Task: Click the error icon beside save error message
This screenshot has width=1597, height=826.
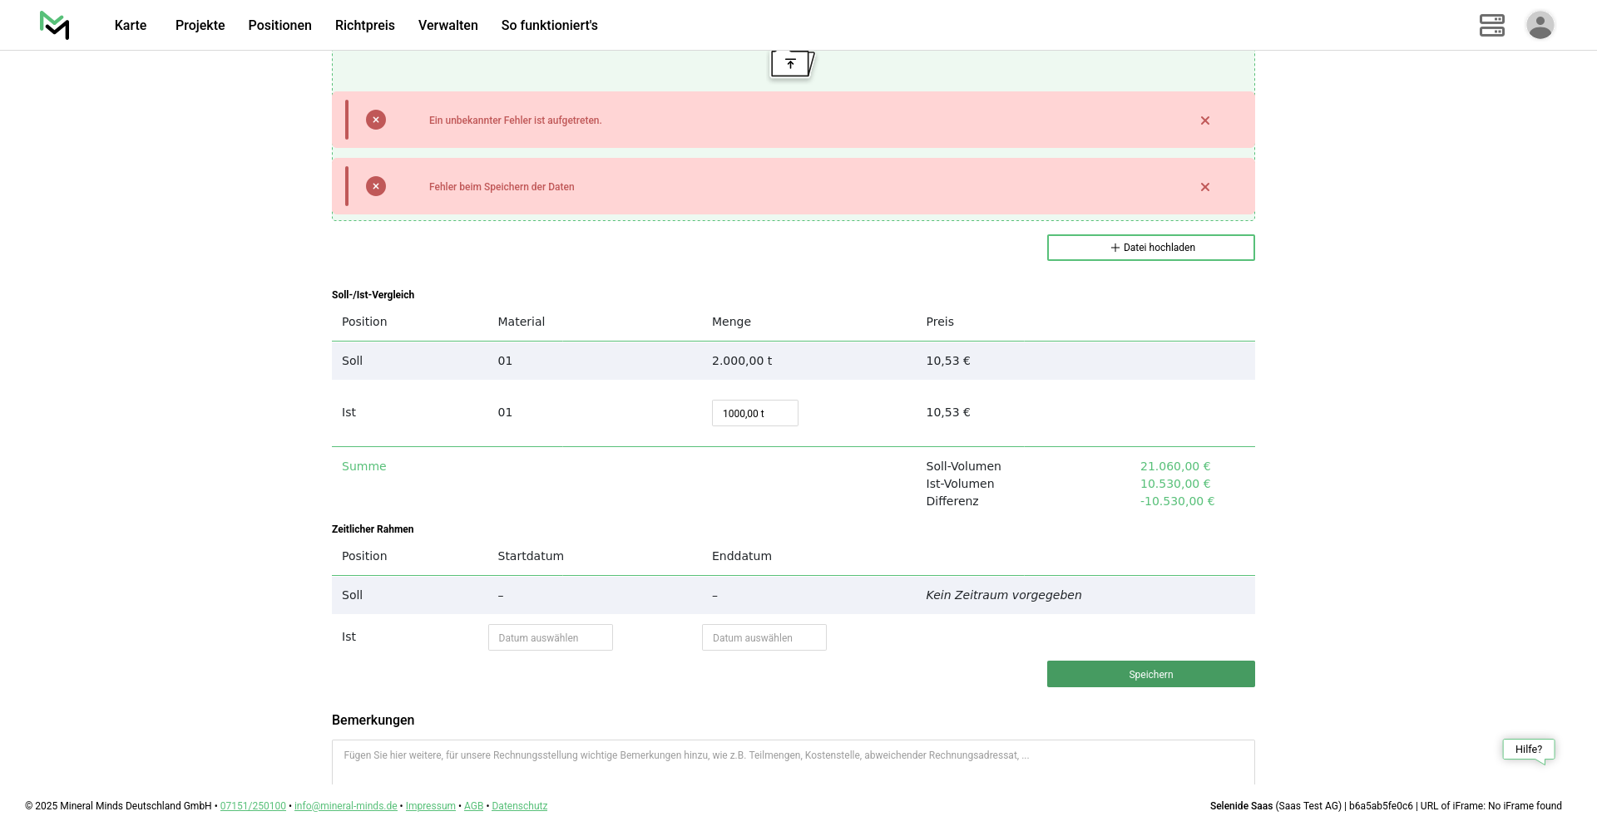Action: click(376, 187)
